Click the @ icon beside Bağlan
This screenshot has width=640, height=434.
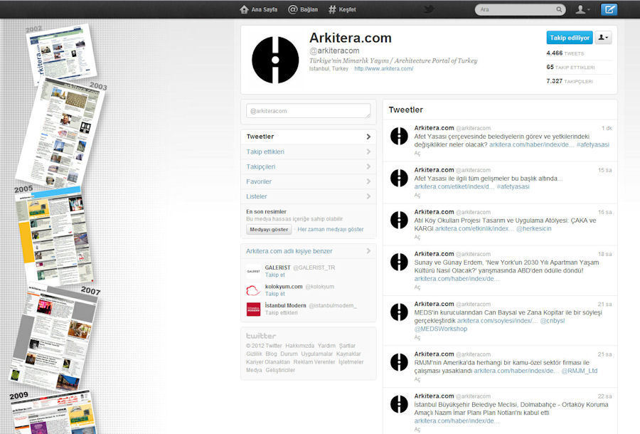[293, 9]
